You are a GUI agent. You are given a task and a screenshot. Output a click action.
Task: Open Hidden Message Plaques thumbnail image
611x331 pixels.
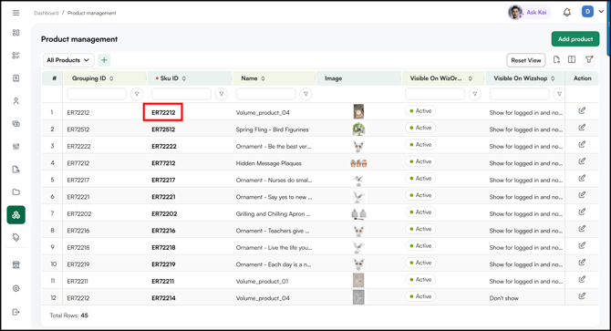(x=358, y=163)
